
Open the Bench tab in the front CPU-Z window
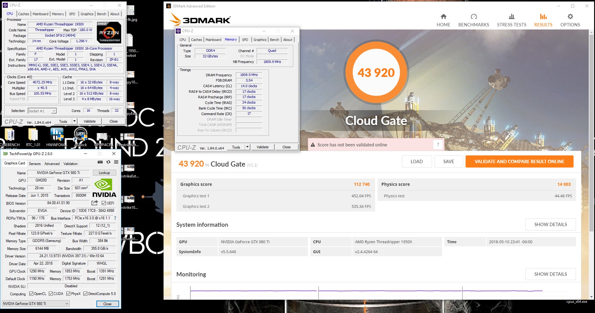274,40
